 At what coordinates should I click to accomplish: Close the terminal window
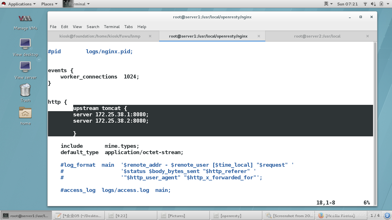coord(372,17)
